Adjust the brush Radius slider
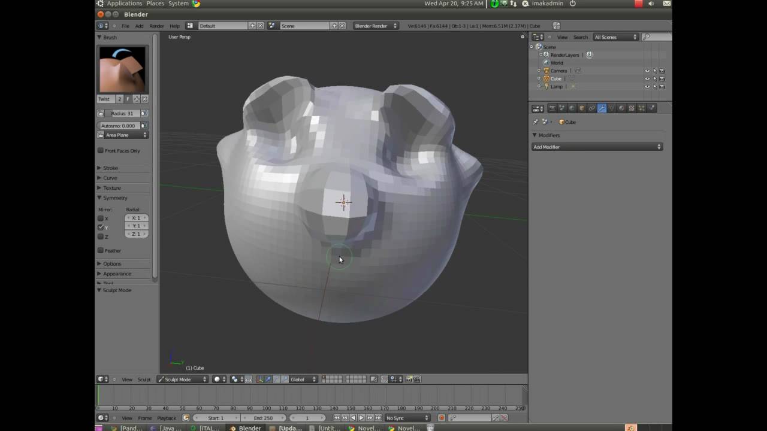Image resolution: width=767 pixels, height=431 pixels. [x=122, y=113]
